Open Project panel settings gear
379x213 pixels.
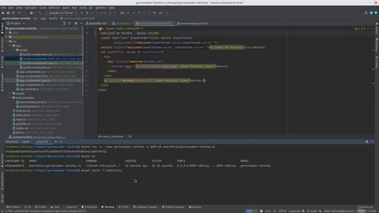76,24
